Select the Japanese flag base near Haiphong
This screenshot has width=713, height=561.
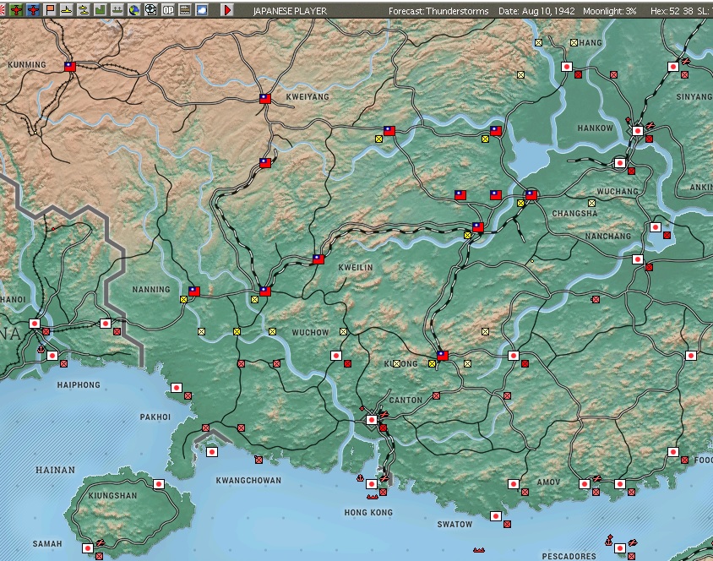coord(52,356)
